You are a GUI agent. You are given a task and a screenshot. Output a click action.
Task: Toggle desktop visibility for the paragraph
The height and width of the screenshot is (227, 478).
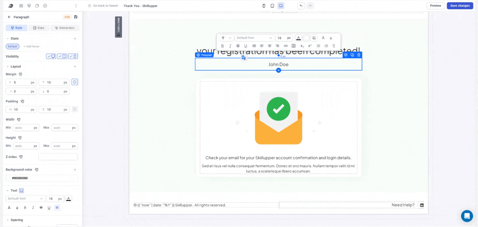(51, 56)
